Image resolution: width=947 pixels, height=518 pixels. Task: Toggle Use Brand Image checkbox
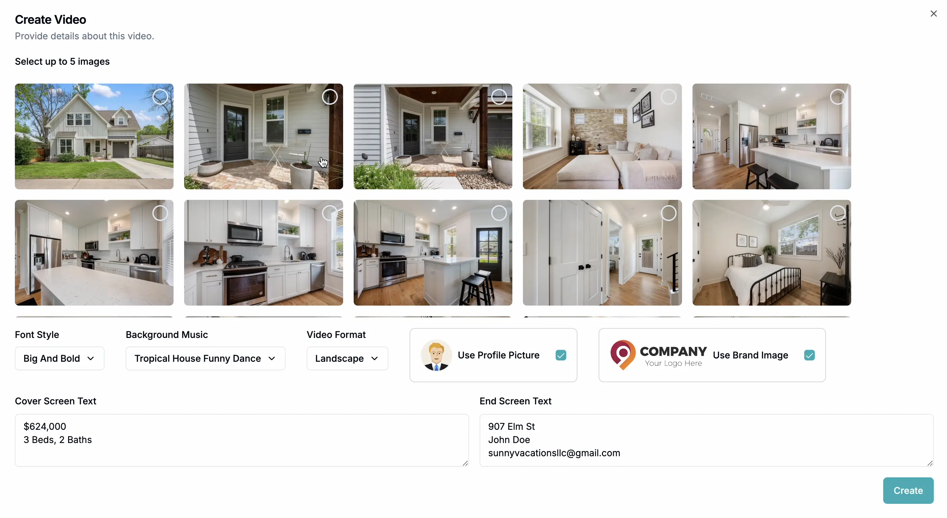809,355
